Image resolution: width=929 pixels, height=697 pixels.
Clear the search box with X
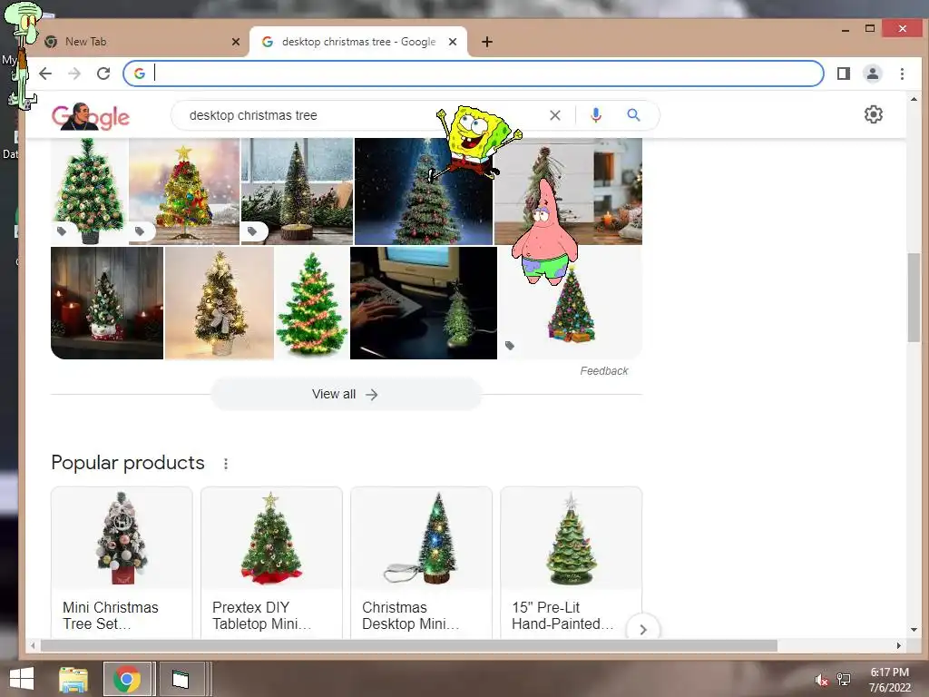(554, 115)
